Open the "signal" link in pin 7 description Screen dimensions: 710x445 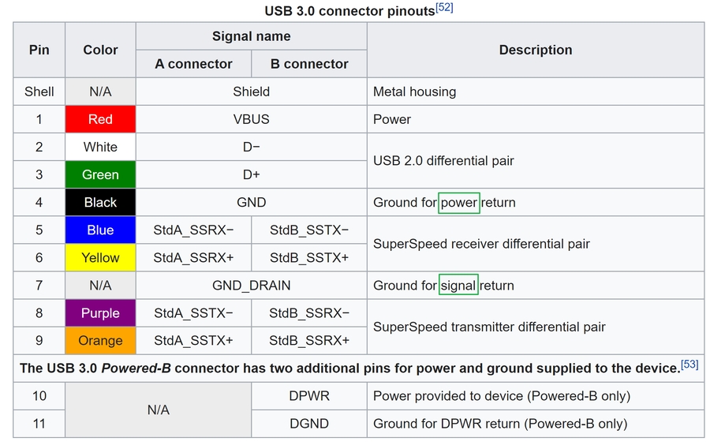point(458,286)
